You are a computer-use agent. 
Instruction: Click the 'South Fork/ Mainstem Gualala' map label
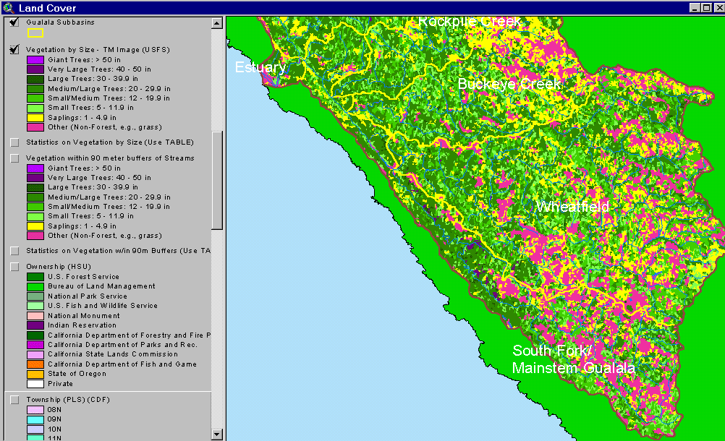tap(573, 359)
